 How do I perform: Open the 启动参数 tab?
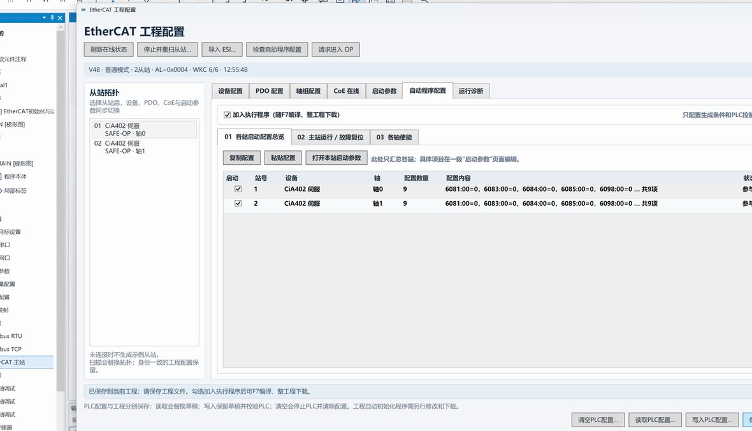click(384, 91)
